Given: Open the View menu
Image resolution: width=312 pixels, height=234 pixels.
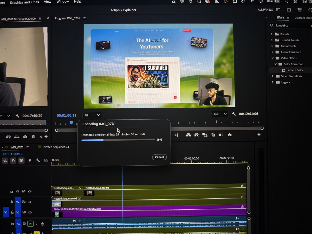Looking at the screenshot, I should click(48, 2).
